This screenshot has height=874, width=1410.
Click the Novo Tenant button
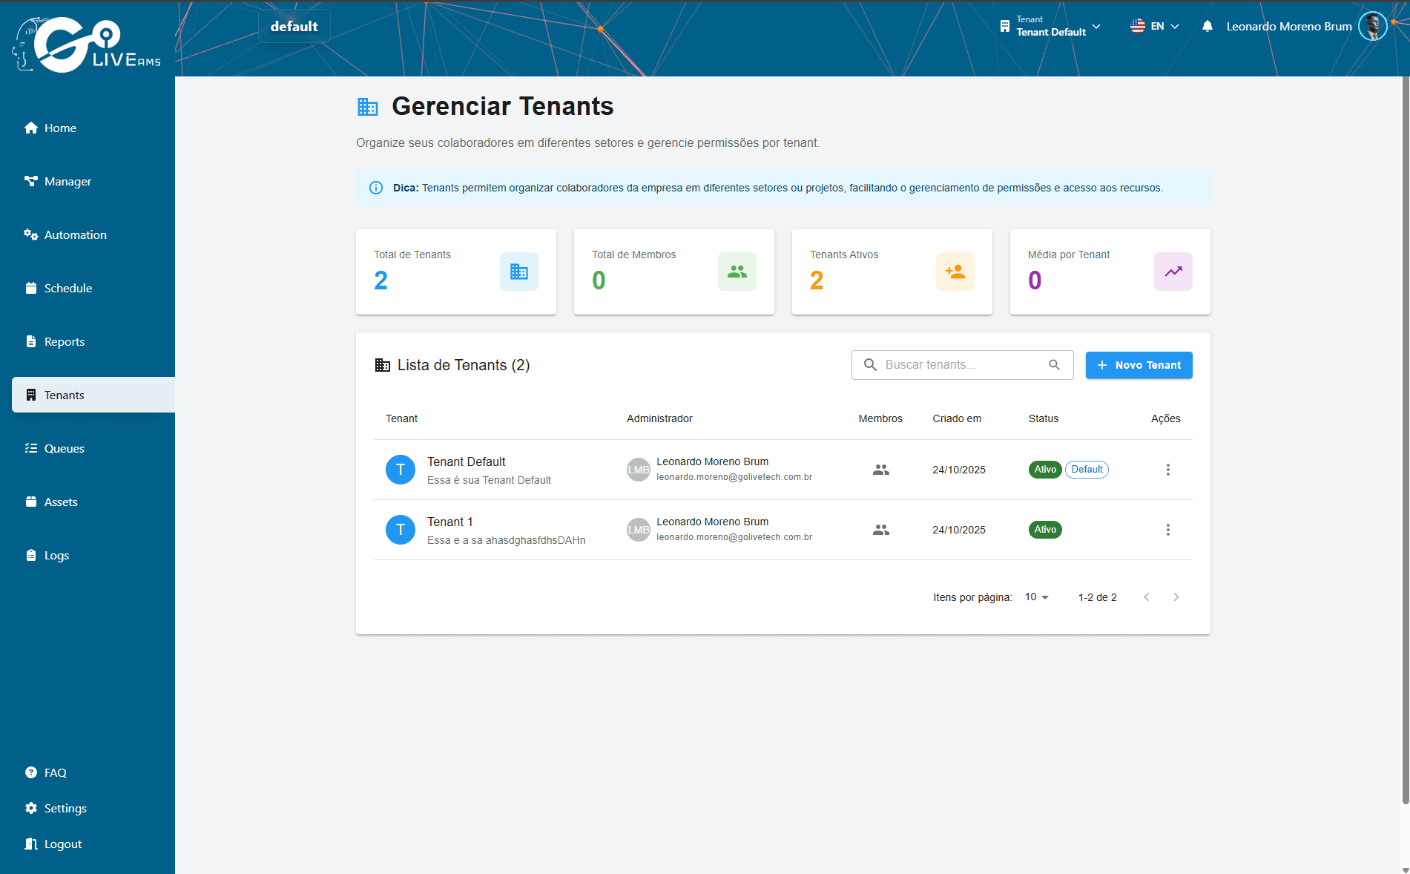(x=1139, y=365)
